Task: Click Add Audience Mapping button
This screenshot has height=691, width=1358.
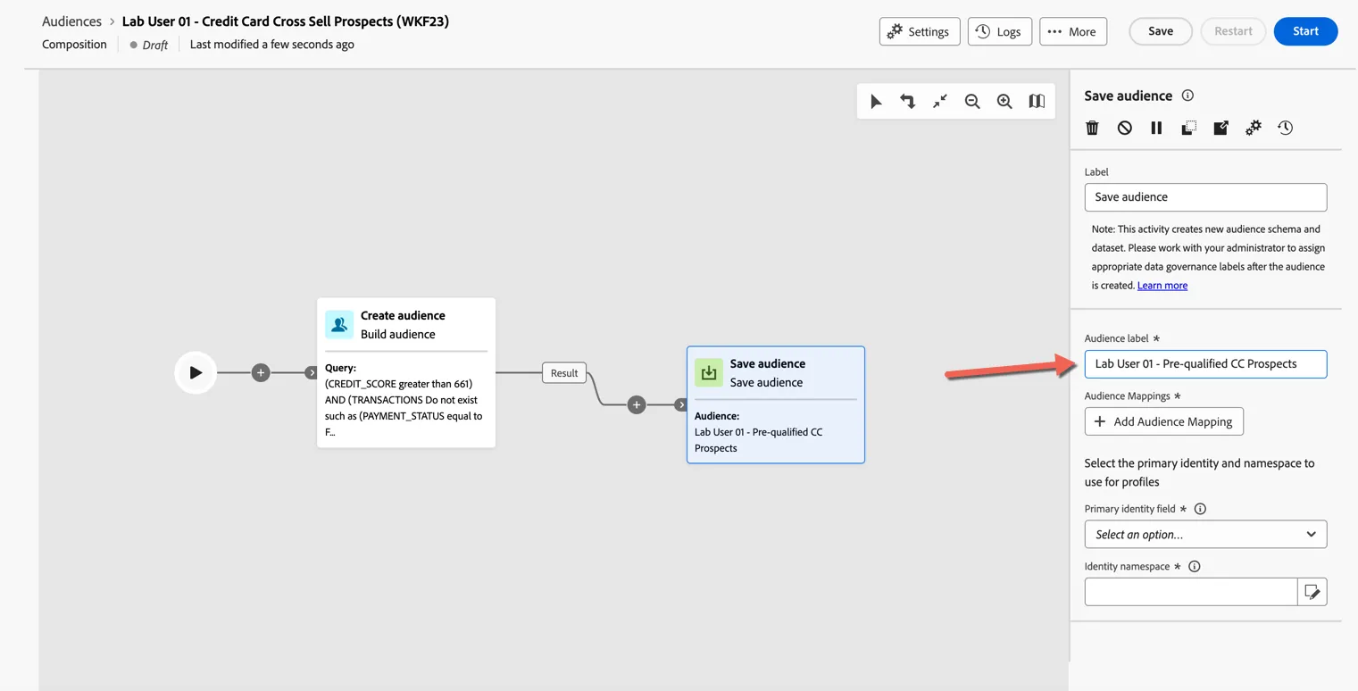Action: [x=1164, y=421]
